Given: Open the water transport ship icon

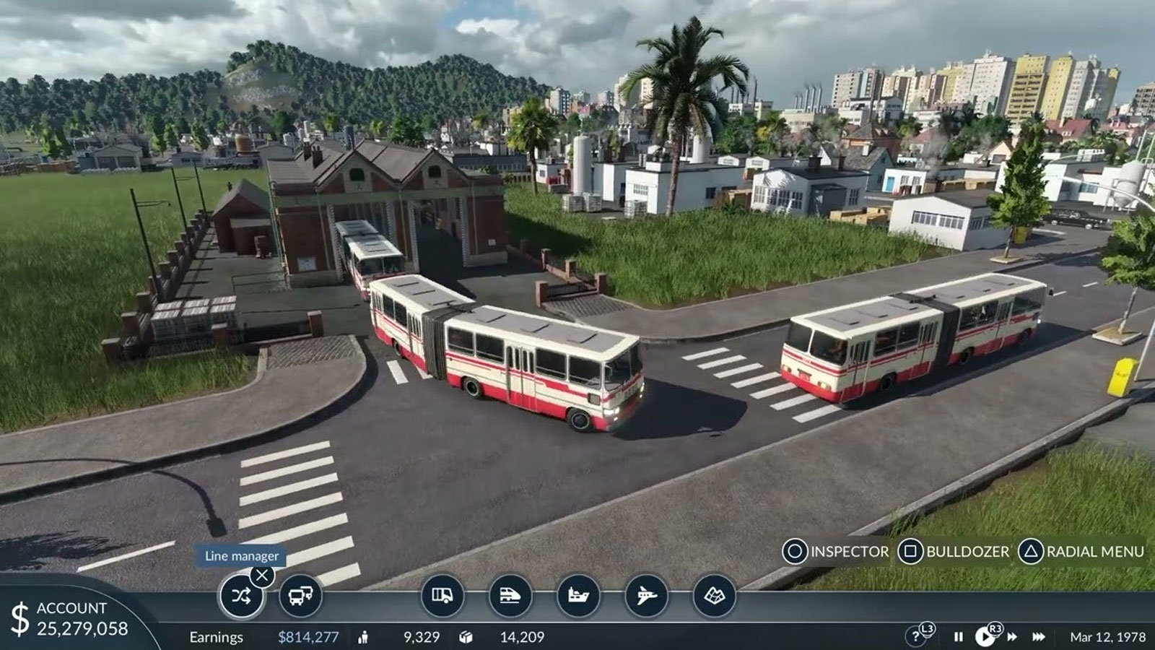Looking at the screenshot, I should click(578, 596).
